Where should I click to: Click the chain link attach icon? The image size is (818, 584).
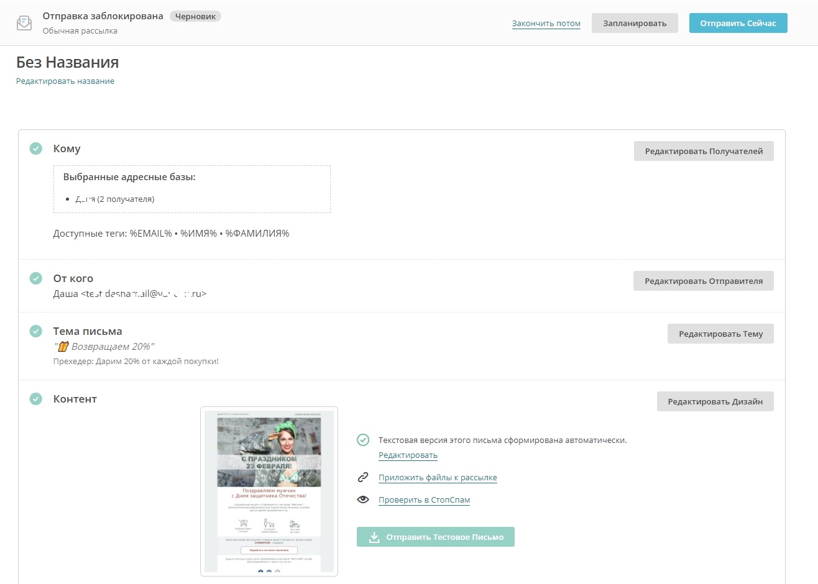point(363,477)
